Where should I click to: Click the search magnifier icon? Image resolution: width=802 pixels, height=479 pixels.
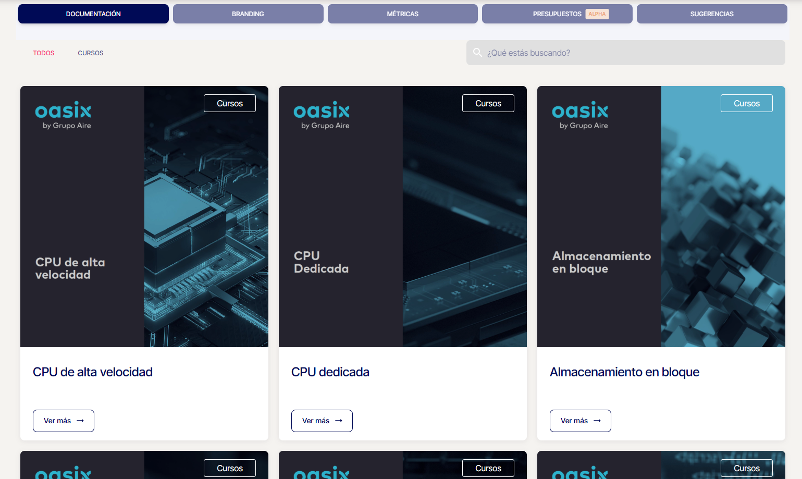(x=477, y=53)
